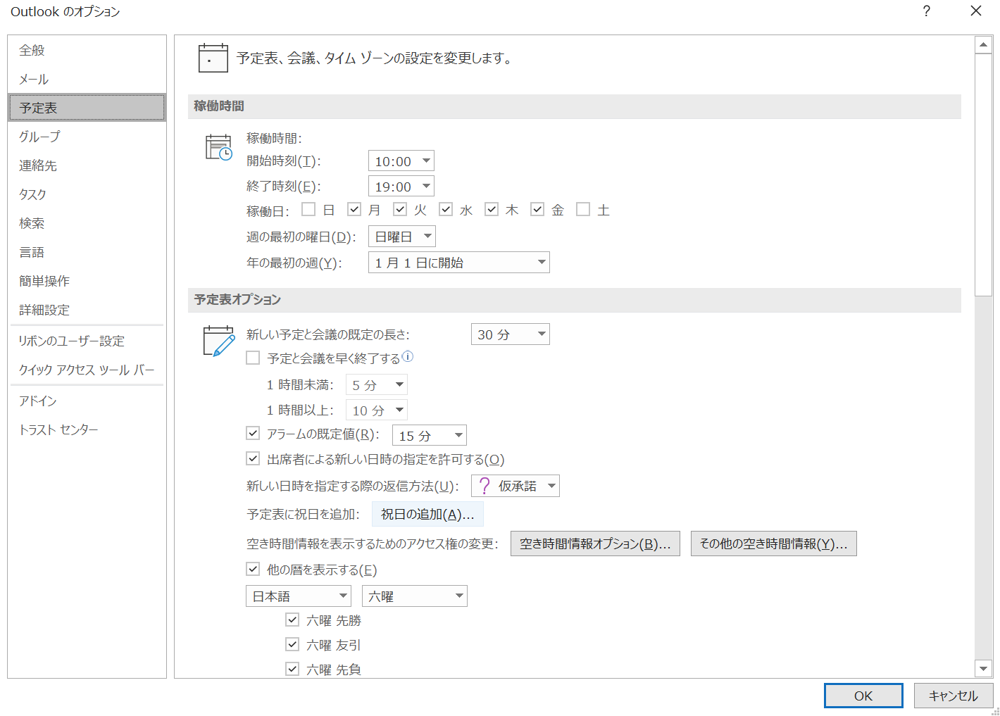Viewport: 1000px width, 716px height.
Task: Click the working hours clock-calendar icon
Action: tap(218, 147)
